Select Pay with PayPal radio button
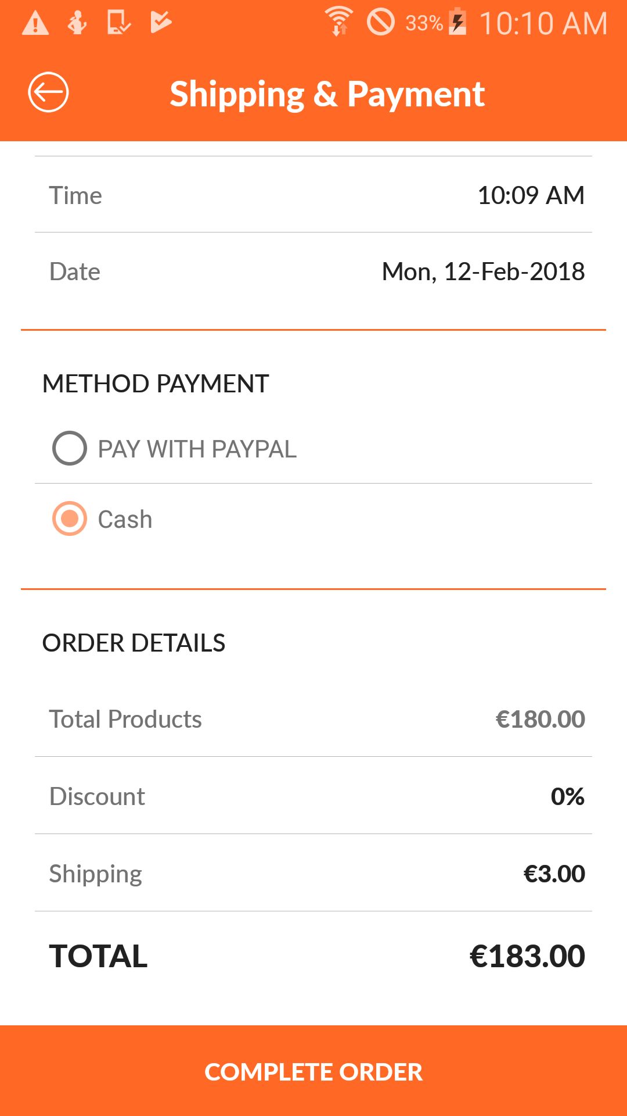627x1116 pixels. (x=70, y=448)
